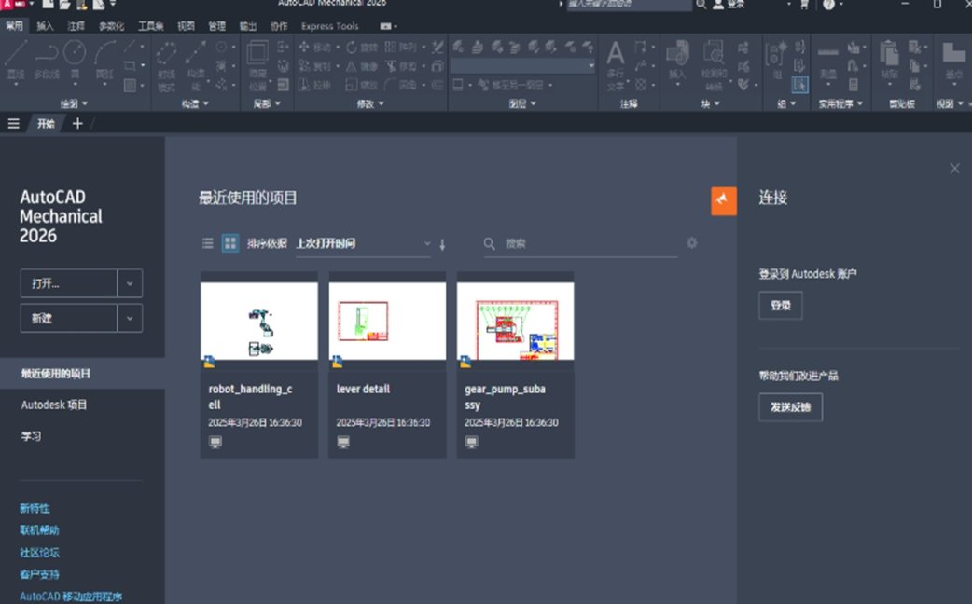Open the 联机帮助 link
This screenshot has height=604, width=972.
(x=39, y=530)
